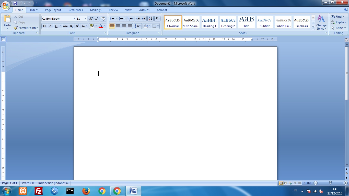349x196 pixels.
Task: Toggle Subscript formatting
Action: 72,26
